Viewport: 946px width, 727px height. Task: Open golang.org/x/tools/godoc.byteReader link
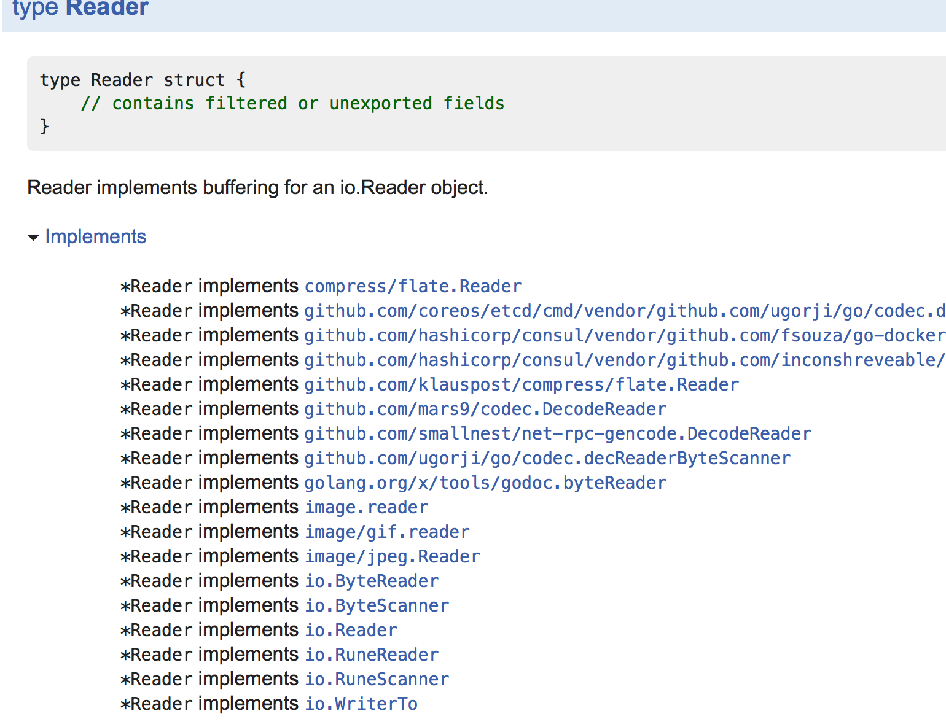[485, 483]
